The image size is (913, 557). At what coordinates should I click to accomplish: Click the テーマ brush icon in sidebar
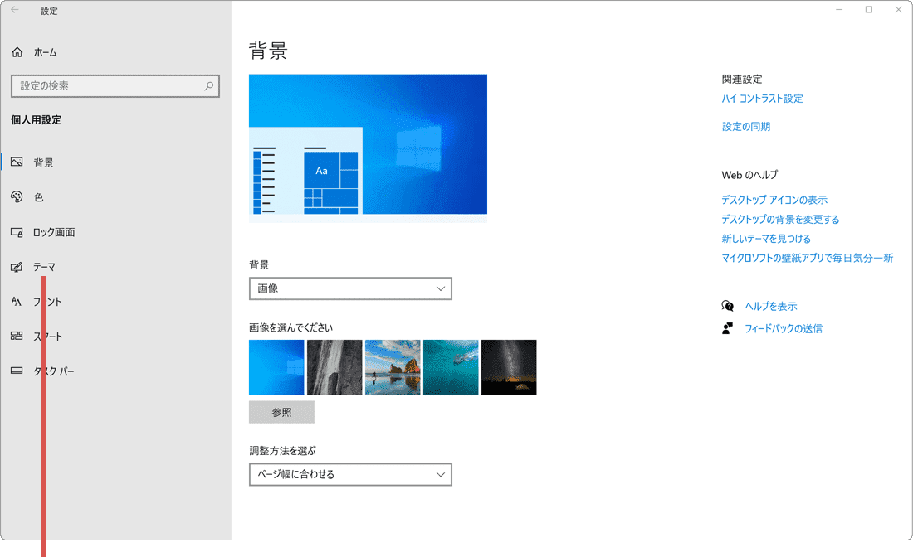click(17, 267)
